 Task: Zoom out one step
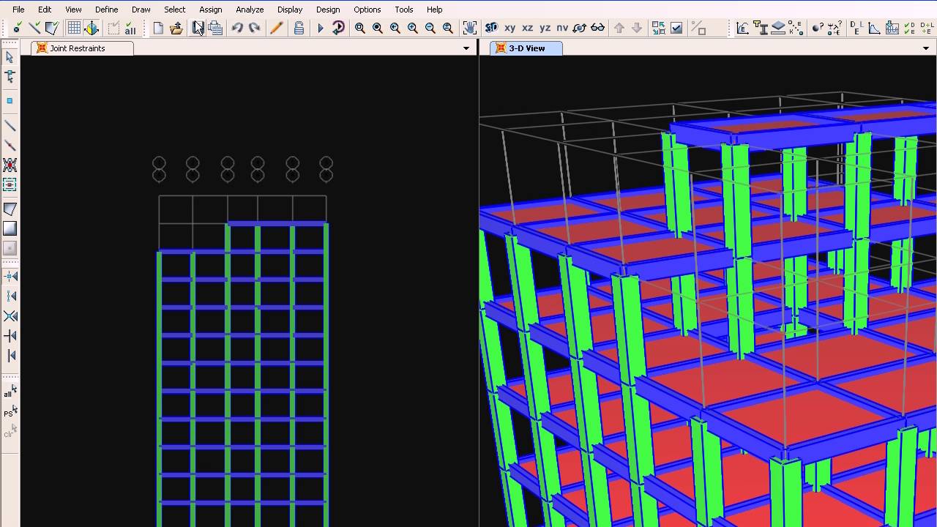click(x=430, y=28)
